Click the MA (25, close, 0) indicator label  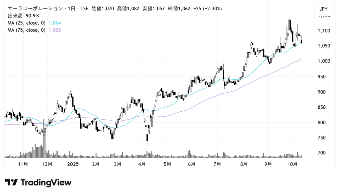27,23
